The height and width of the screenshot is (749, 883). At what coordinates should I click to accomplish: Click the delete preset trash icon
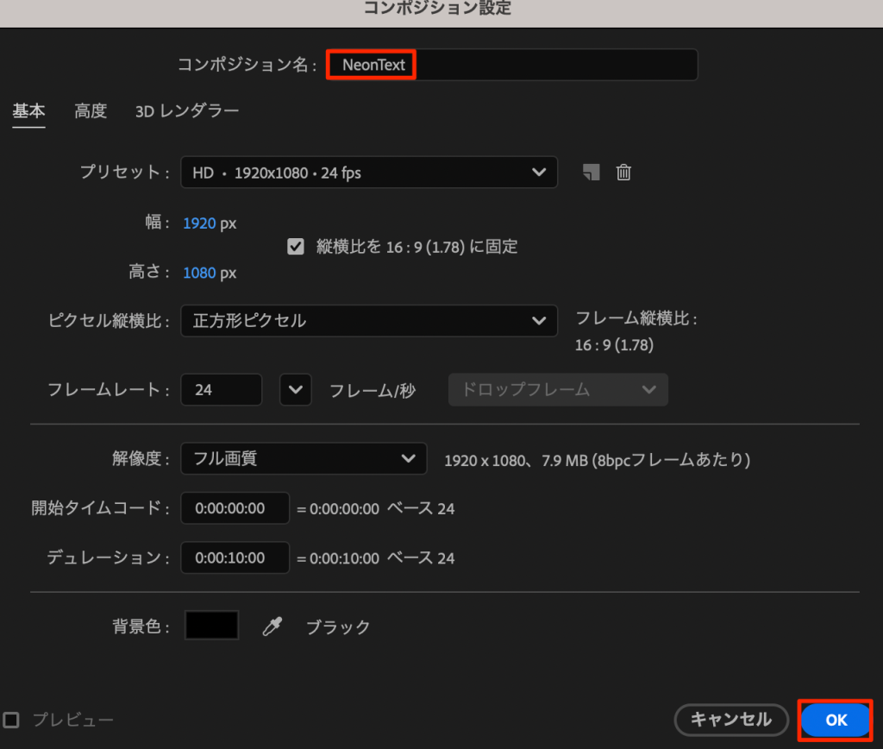[623, 173]
